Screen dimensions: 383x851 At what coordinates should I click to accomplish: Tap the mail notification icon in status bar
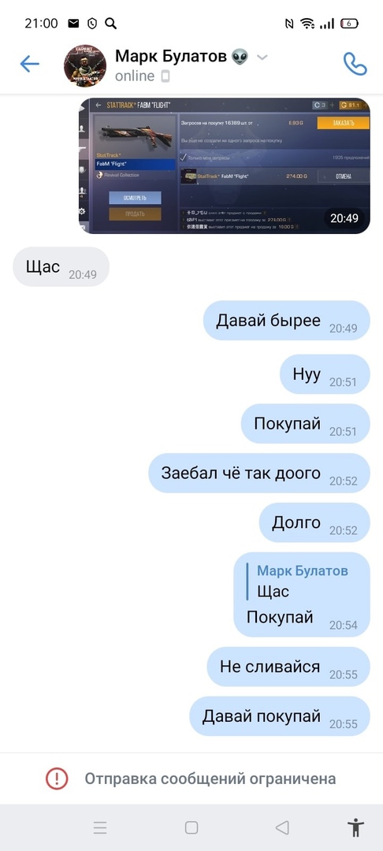point(73,24)
